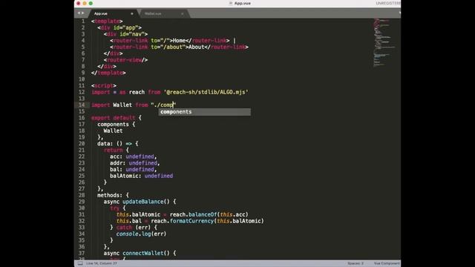Toggle the side bar status icon
Image resolution: width=475 pixels, height=267 pixels.
[80, 263]
